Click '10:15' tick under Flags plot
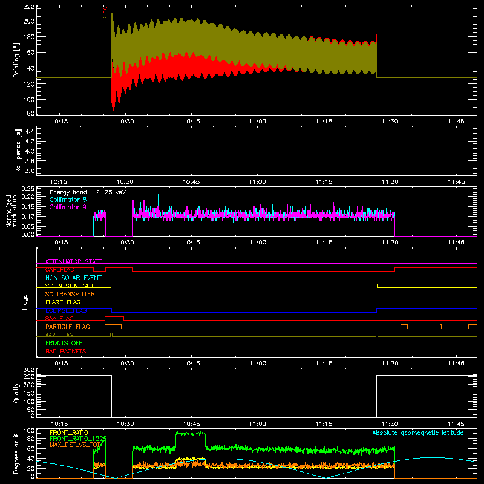Image resolution: width=484 pixels, height=484 pixels. point(59,364)
